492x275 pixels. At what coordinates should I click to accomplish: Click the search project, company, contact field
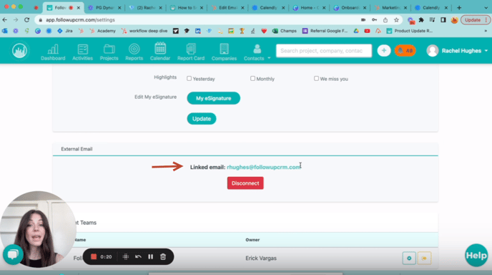(324, 51)
